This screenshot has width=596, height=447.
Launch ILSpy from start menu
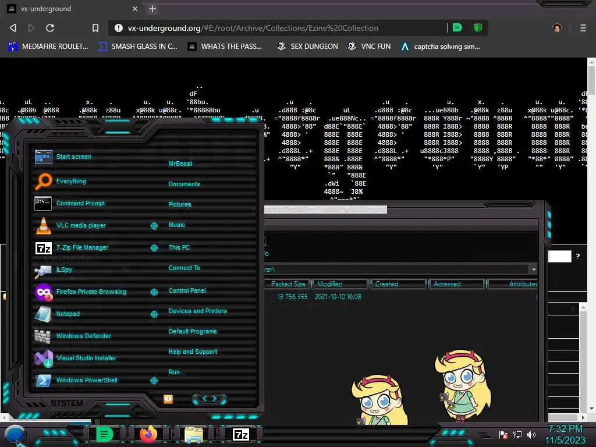coord(54,269)
